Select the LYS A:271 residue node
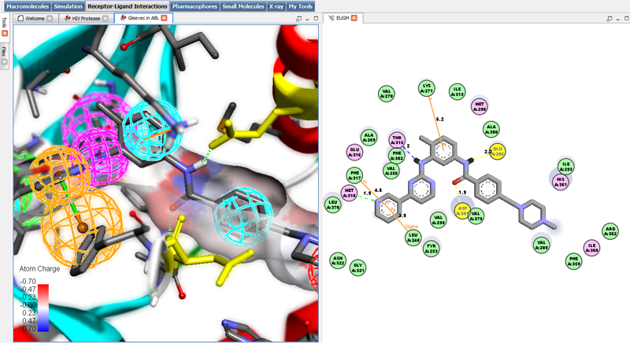This screenshot has height=343, width=630. [x=428, y=89]
